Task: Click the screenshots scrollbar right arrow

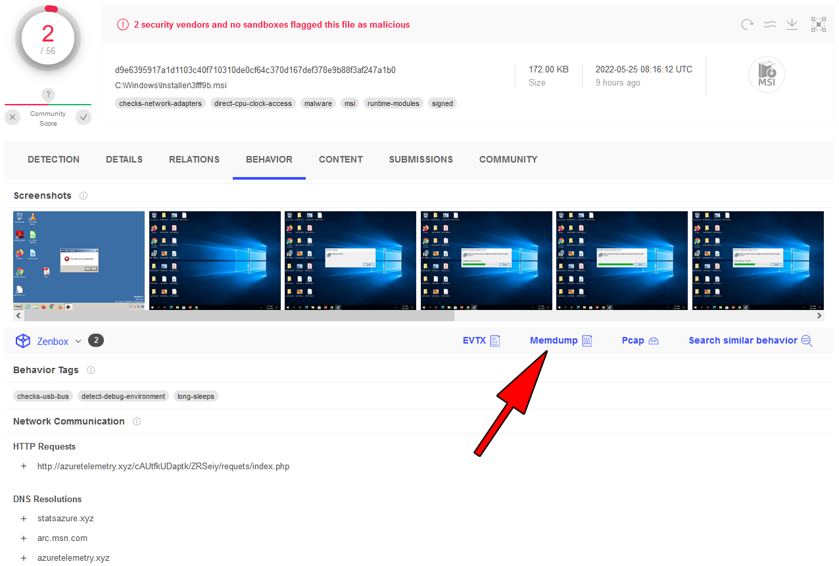Action: click(x=819, y=316)
